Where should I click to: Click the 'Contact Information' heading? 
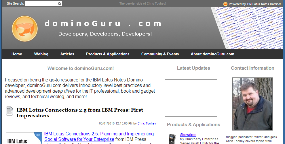tap(252, 68)
